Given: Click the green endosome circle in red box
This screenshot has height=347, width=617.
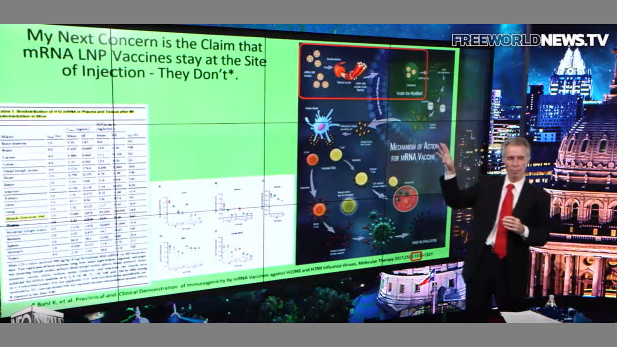Looking at the screenshot, I should tap(411, 71).
